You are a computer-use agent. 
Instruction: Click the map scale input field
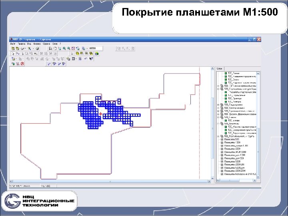(x=96, y=48)
